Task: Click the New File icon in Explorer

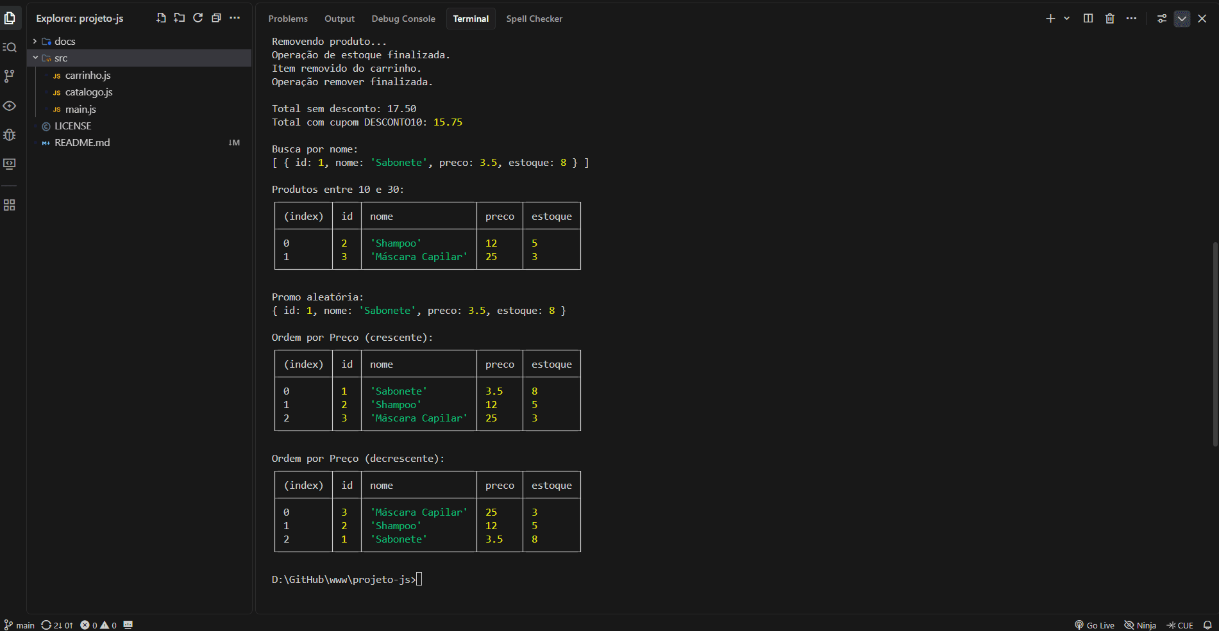Action: (x=161, y=18)
